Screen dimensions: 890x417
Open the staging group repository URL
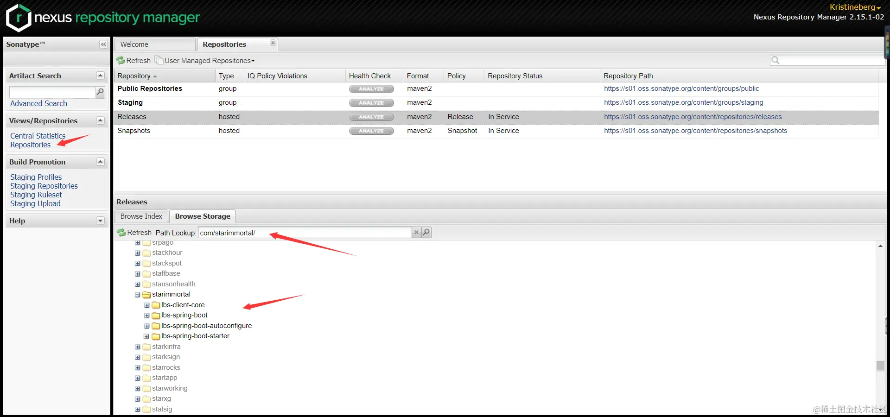click(x=684, y=102)
